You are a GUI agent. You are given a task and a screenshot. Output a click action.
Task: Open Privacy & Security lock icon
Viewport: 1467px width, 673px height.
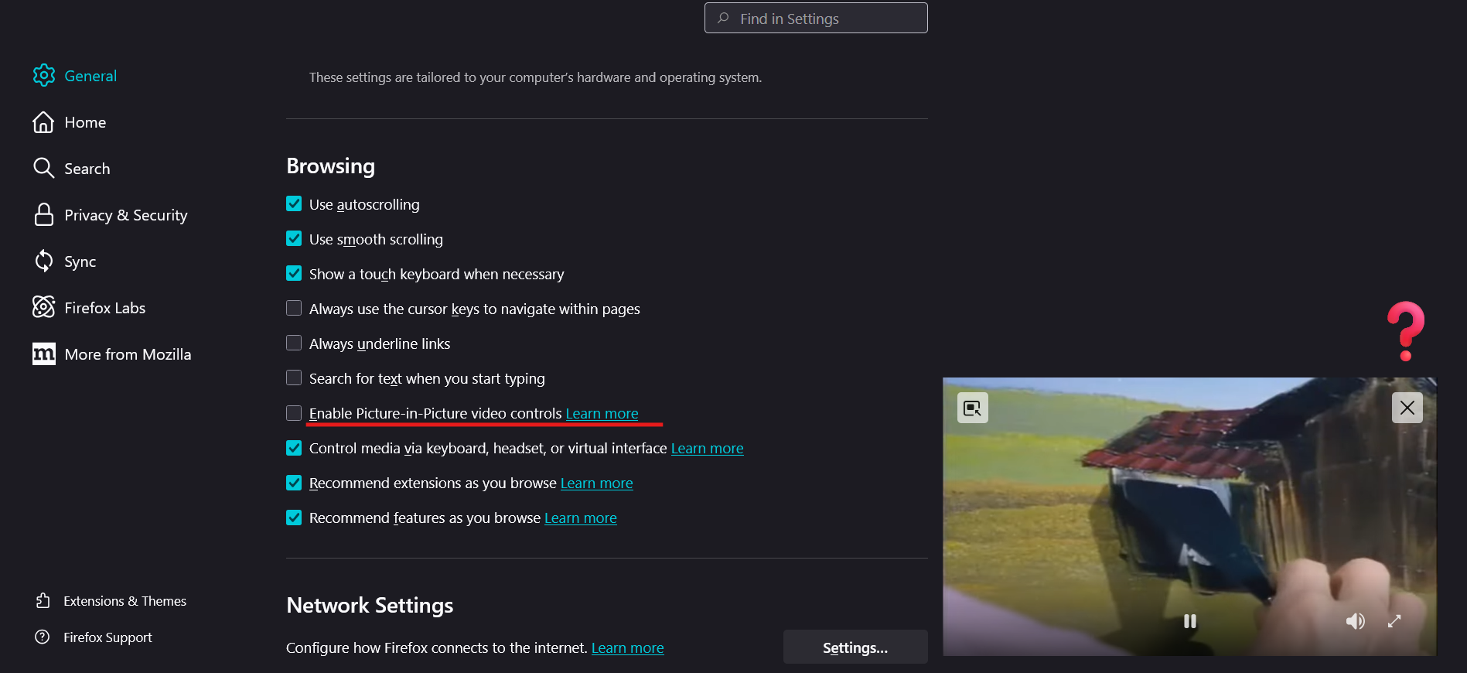44,215
